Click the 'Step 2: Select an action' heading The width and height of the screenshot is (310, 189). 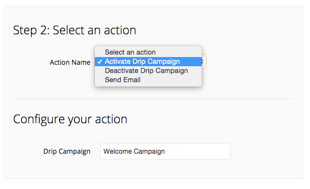[x=74, y=30]
